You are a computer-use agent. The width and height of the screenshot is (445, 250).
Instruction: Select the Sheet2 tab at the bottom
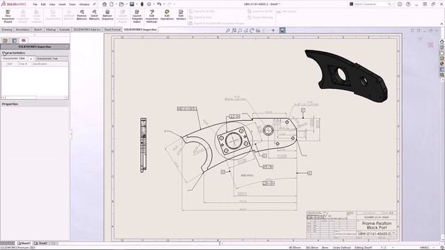pyautogui.click(x=41, y=243)
